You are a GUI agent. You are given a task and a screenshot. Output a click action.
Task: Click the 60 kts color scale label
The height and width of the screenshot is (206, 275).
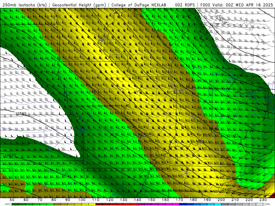(26, 200)
